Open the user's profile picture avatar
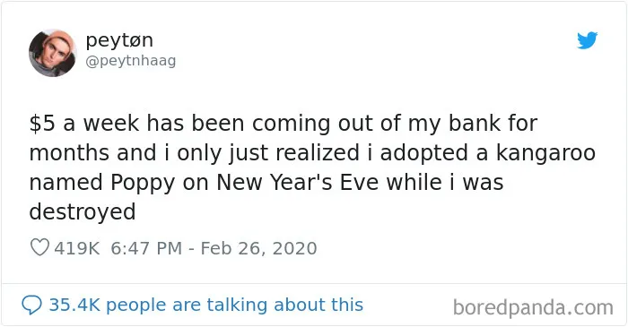628x327 pixels. (52, 53)
